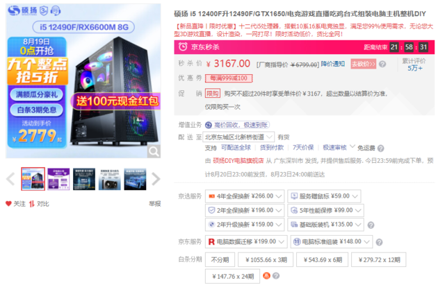
Task: Click 7天价保 link
Action: point(303,148)
